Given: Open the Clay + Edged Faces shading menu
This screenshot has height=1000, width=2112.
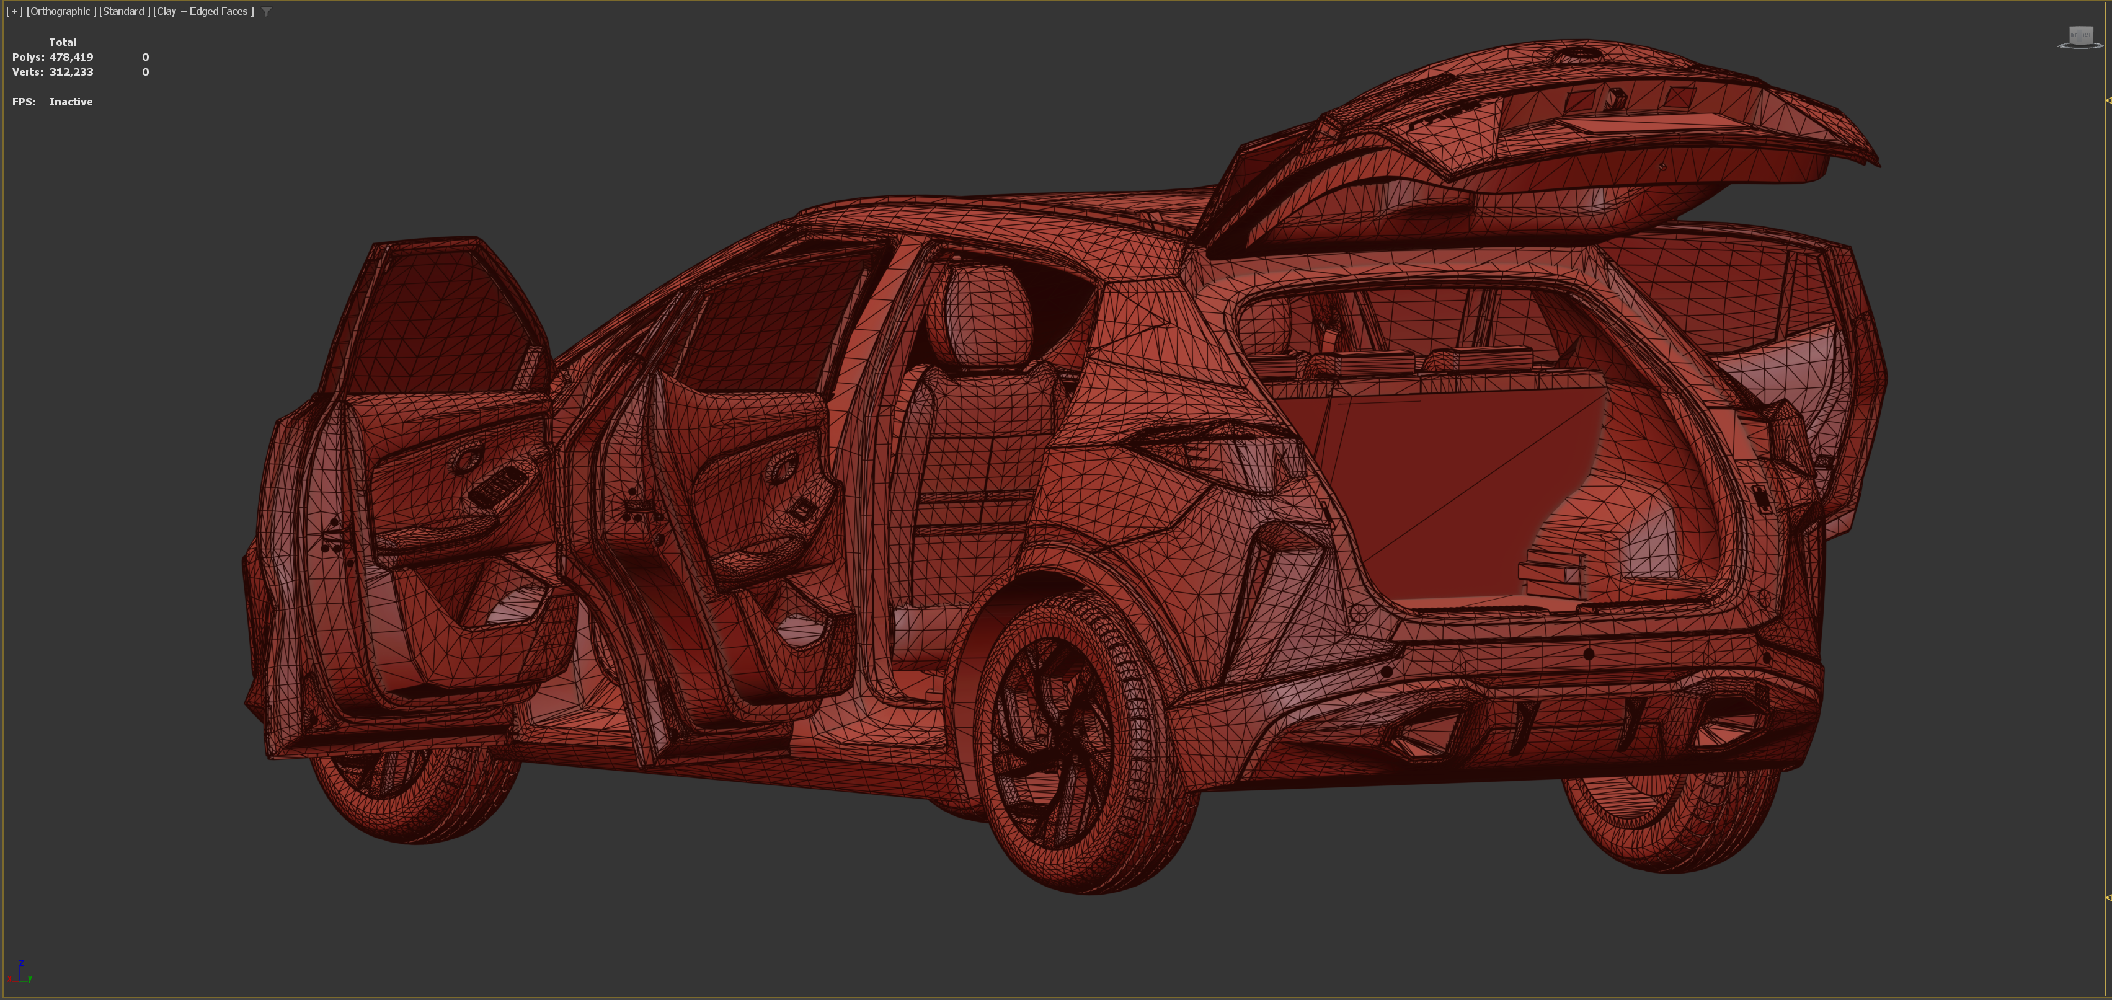Looking at the screenshot, I should (203, 12).
